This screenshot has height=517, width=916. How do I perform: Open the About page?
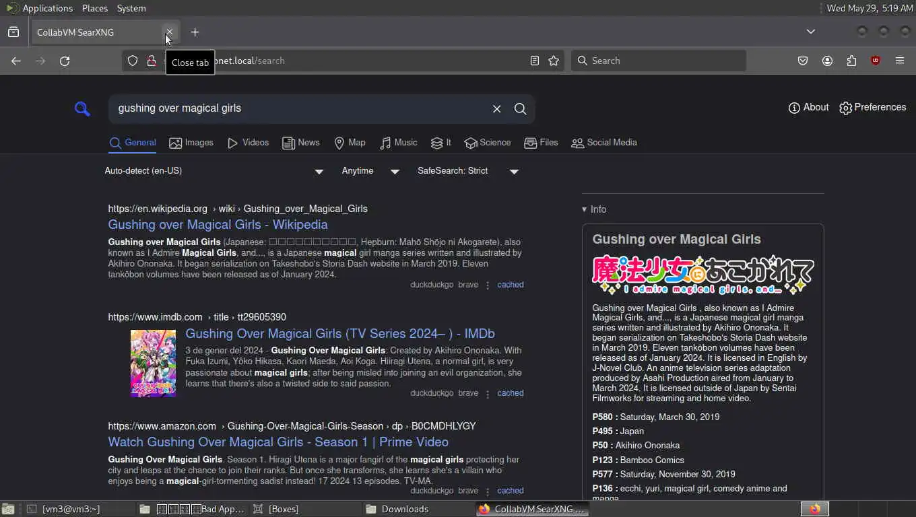click(x=808, y=107)
